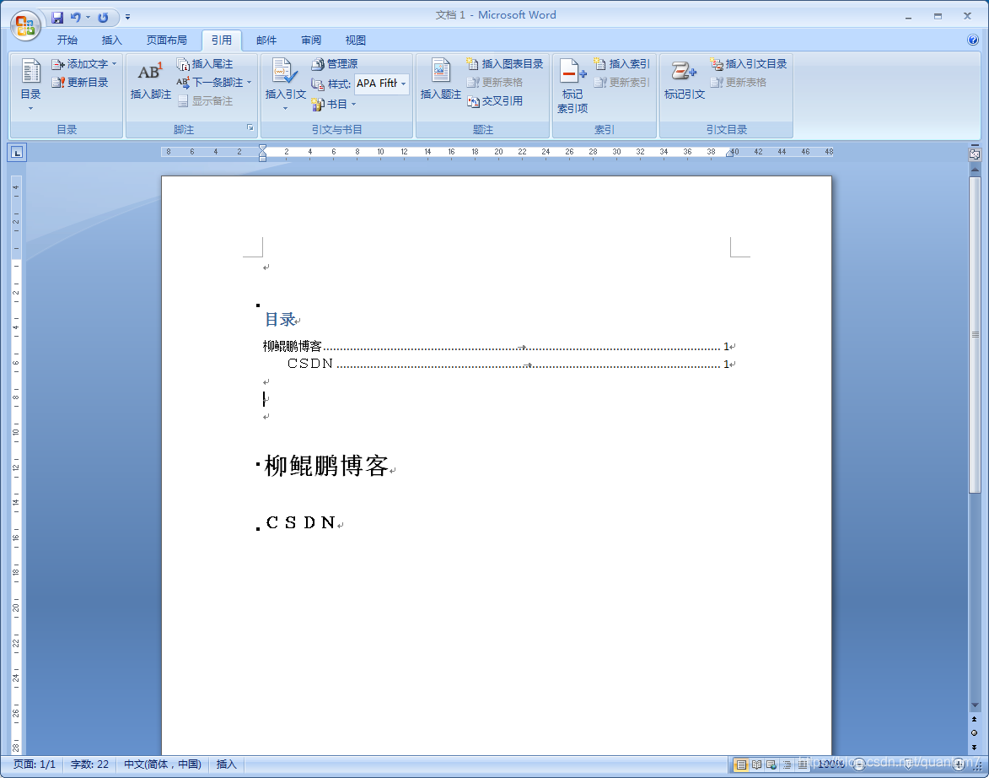Switch to Print Layout view
Image resolution: width=989 pixels, height=778 pixels.
pos(741,764)
